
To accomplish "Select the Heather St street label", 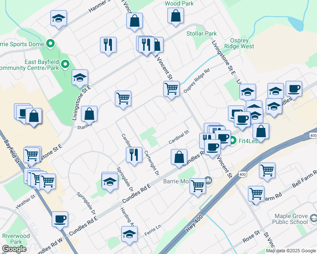I will [25, 202].
